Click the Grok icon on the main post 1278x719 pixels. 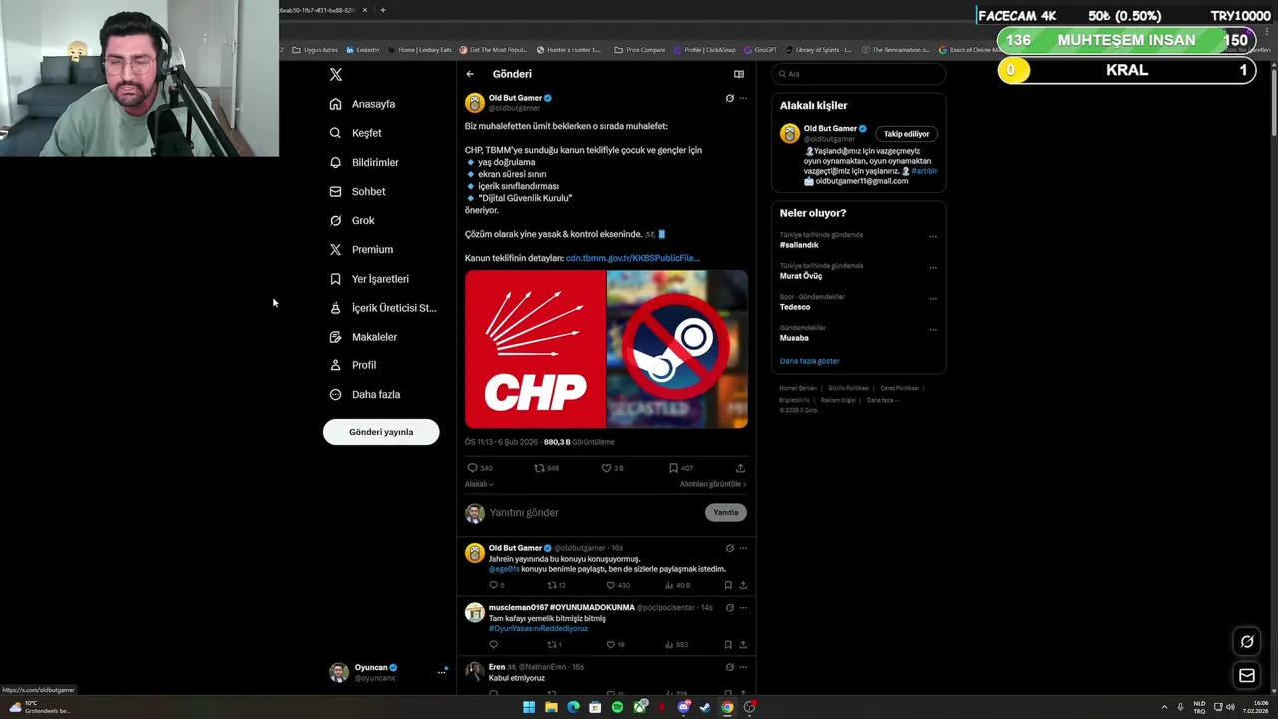(x=729, y=98)
